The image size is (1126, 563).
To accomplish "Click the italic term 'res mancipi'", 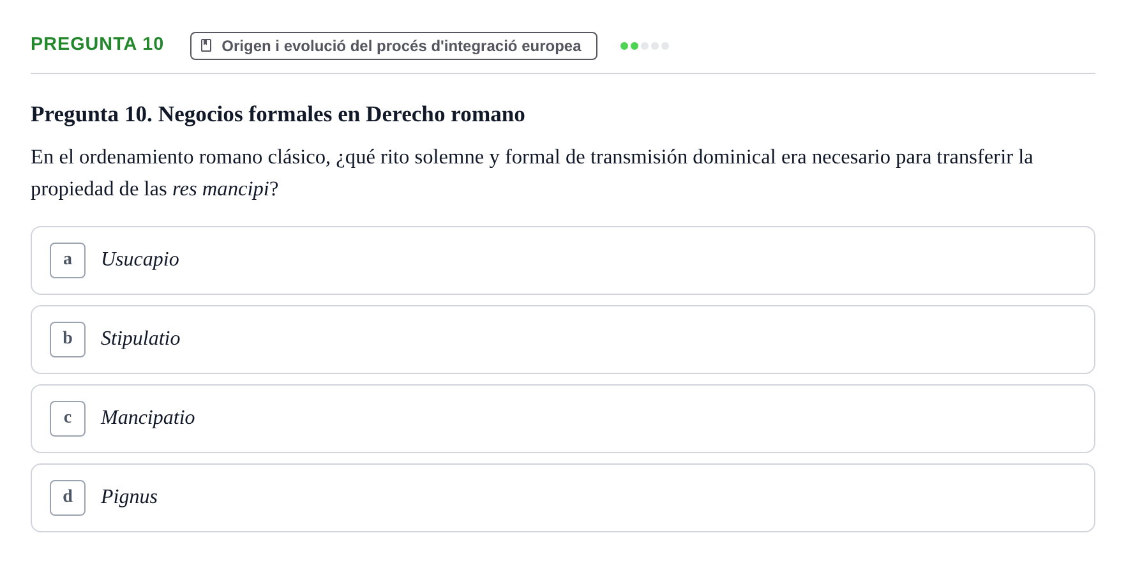I will [221, 189].
